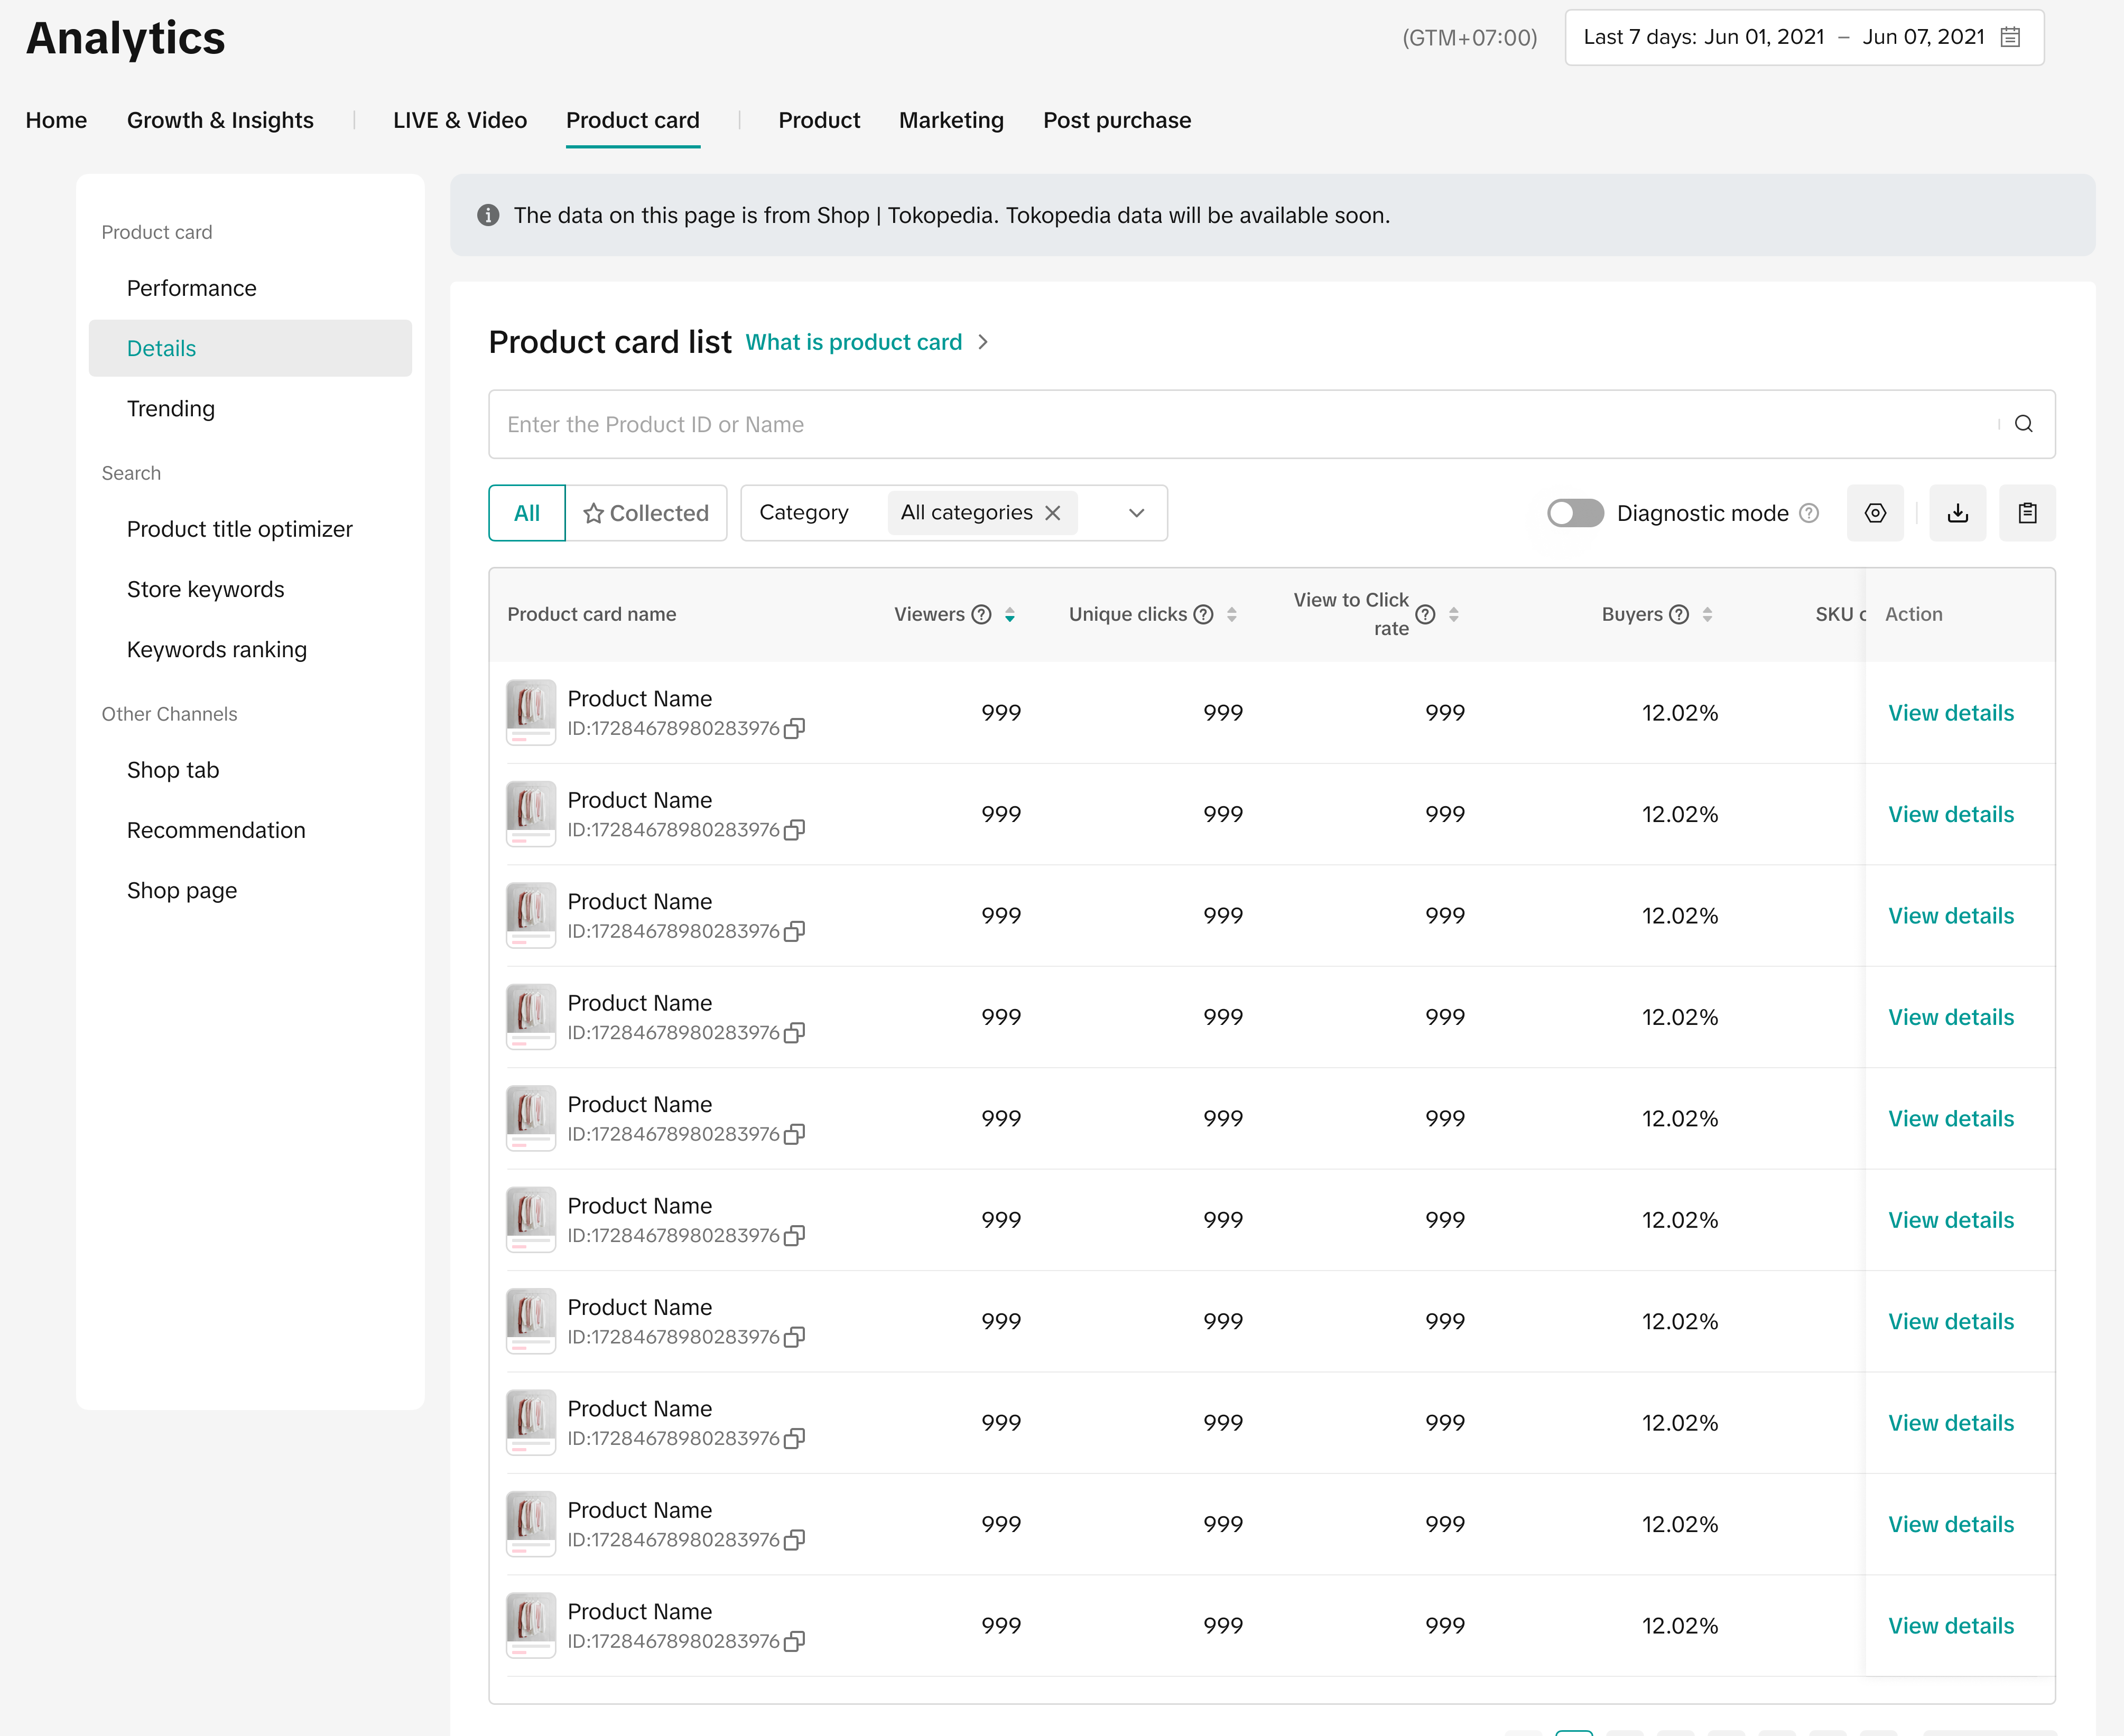Open Trending in the sidebar

(170, 408)
